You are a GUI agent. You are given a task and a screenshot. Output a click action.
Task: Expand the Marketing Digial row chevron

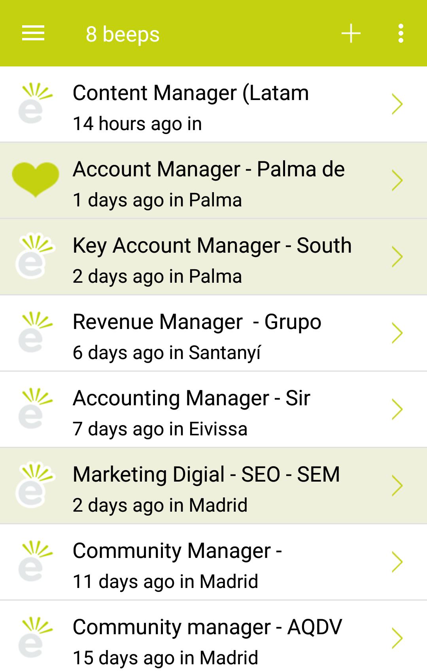[397, 486]
